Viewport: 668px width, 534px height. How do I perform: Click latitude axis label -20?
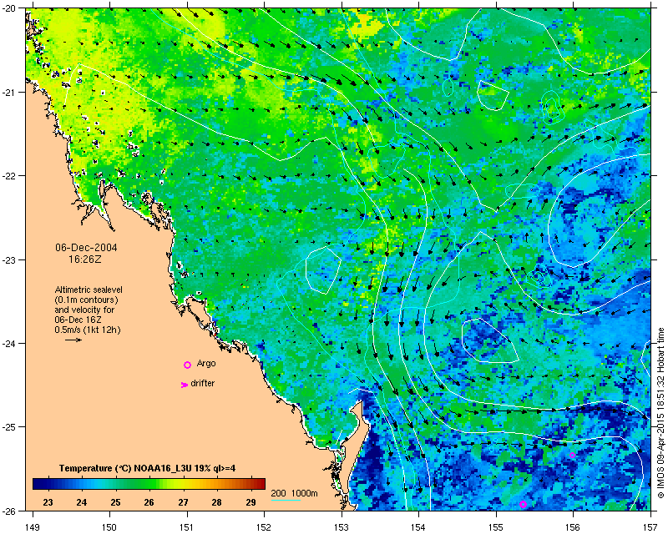[x=11, y=9]
